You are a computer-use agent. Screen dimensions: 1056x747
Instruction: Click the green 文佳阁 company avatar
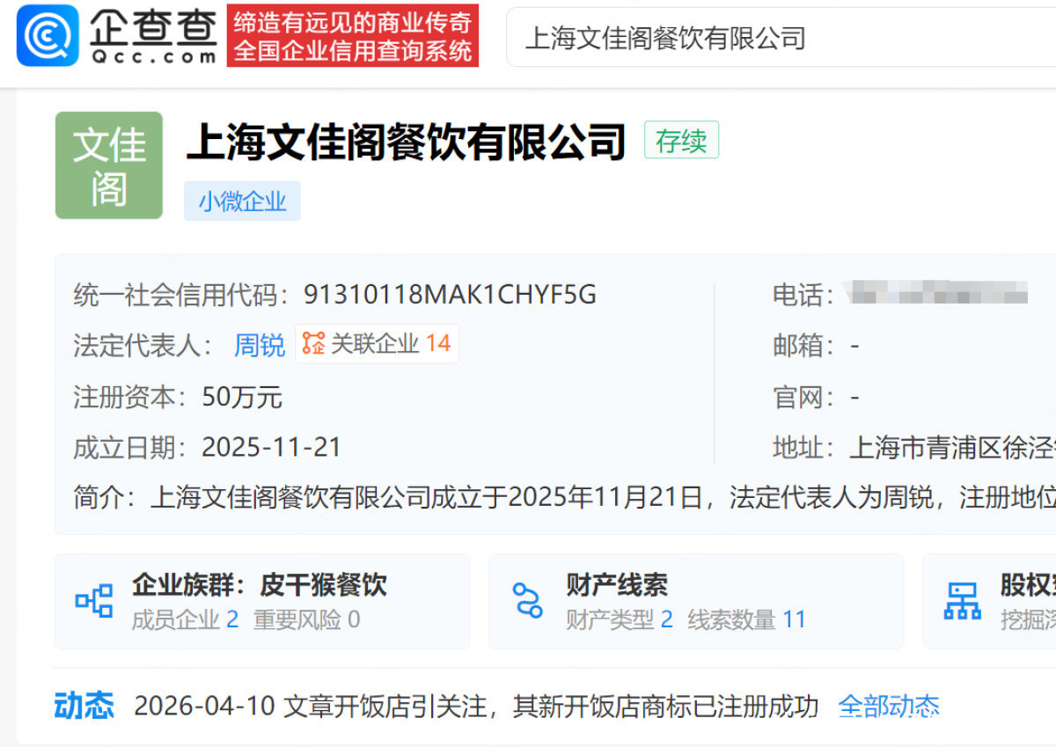(109, 165)
